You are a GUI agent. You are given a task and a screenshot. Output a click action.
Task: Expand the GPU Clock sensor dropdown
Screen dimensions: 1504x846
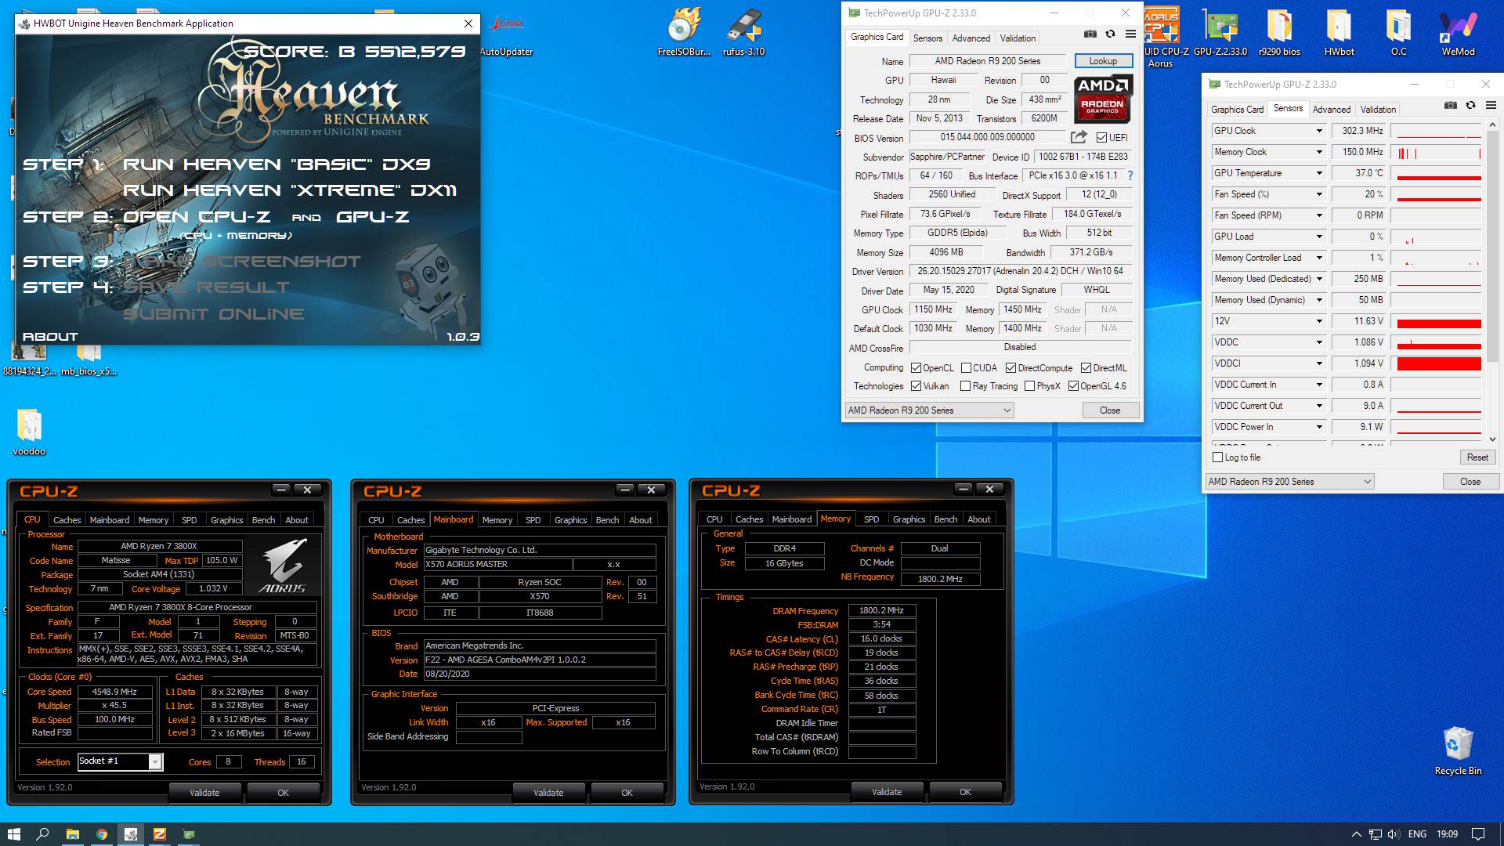point(1319,131)
